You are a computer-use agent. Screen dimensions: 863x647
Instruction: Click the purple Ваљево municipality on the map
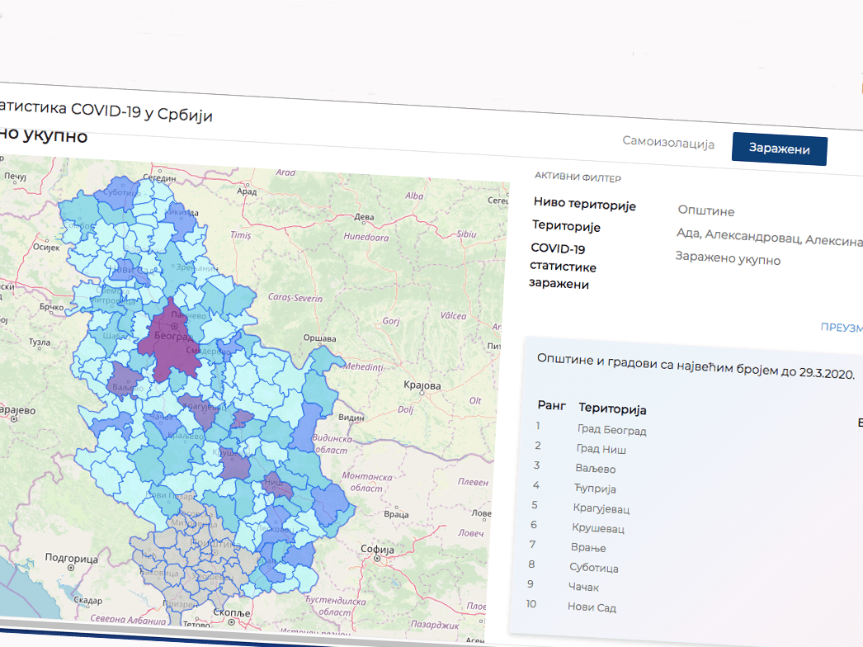coord(125,379)
